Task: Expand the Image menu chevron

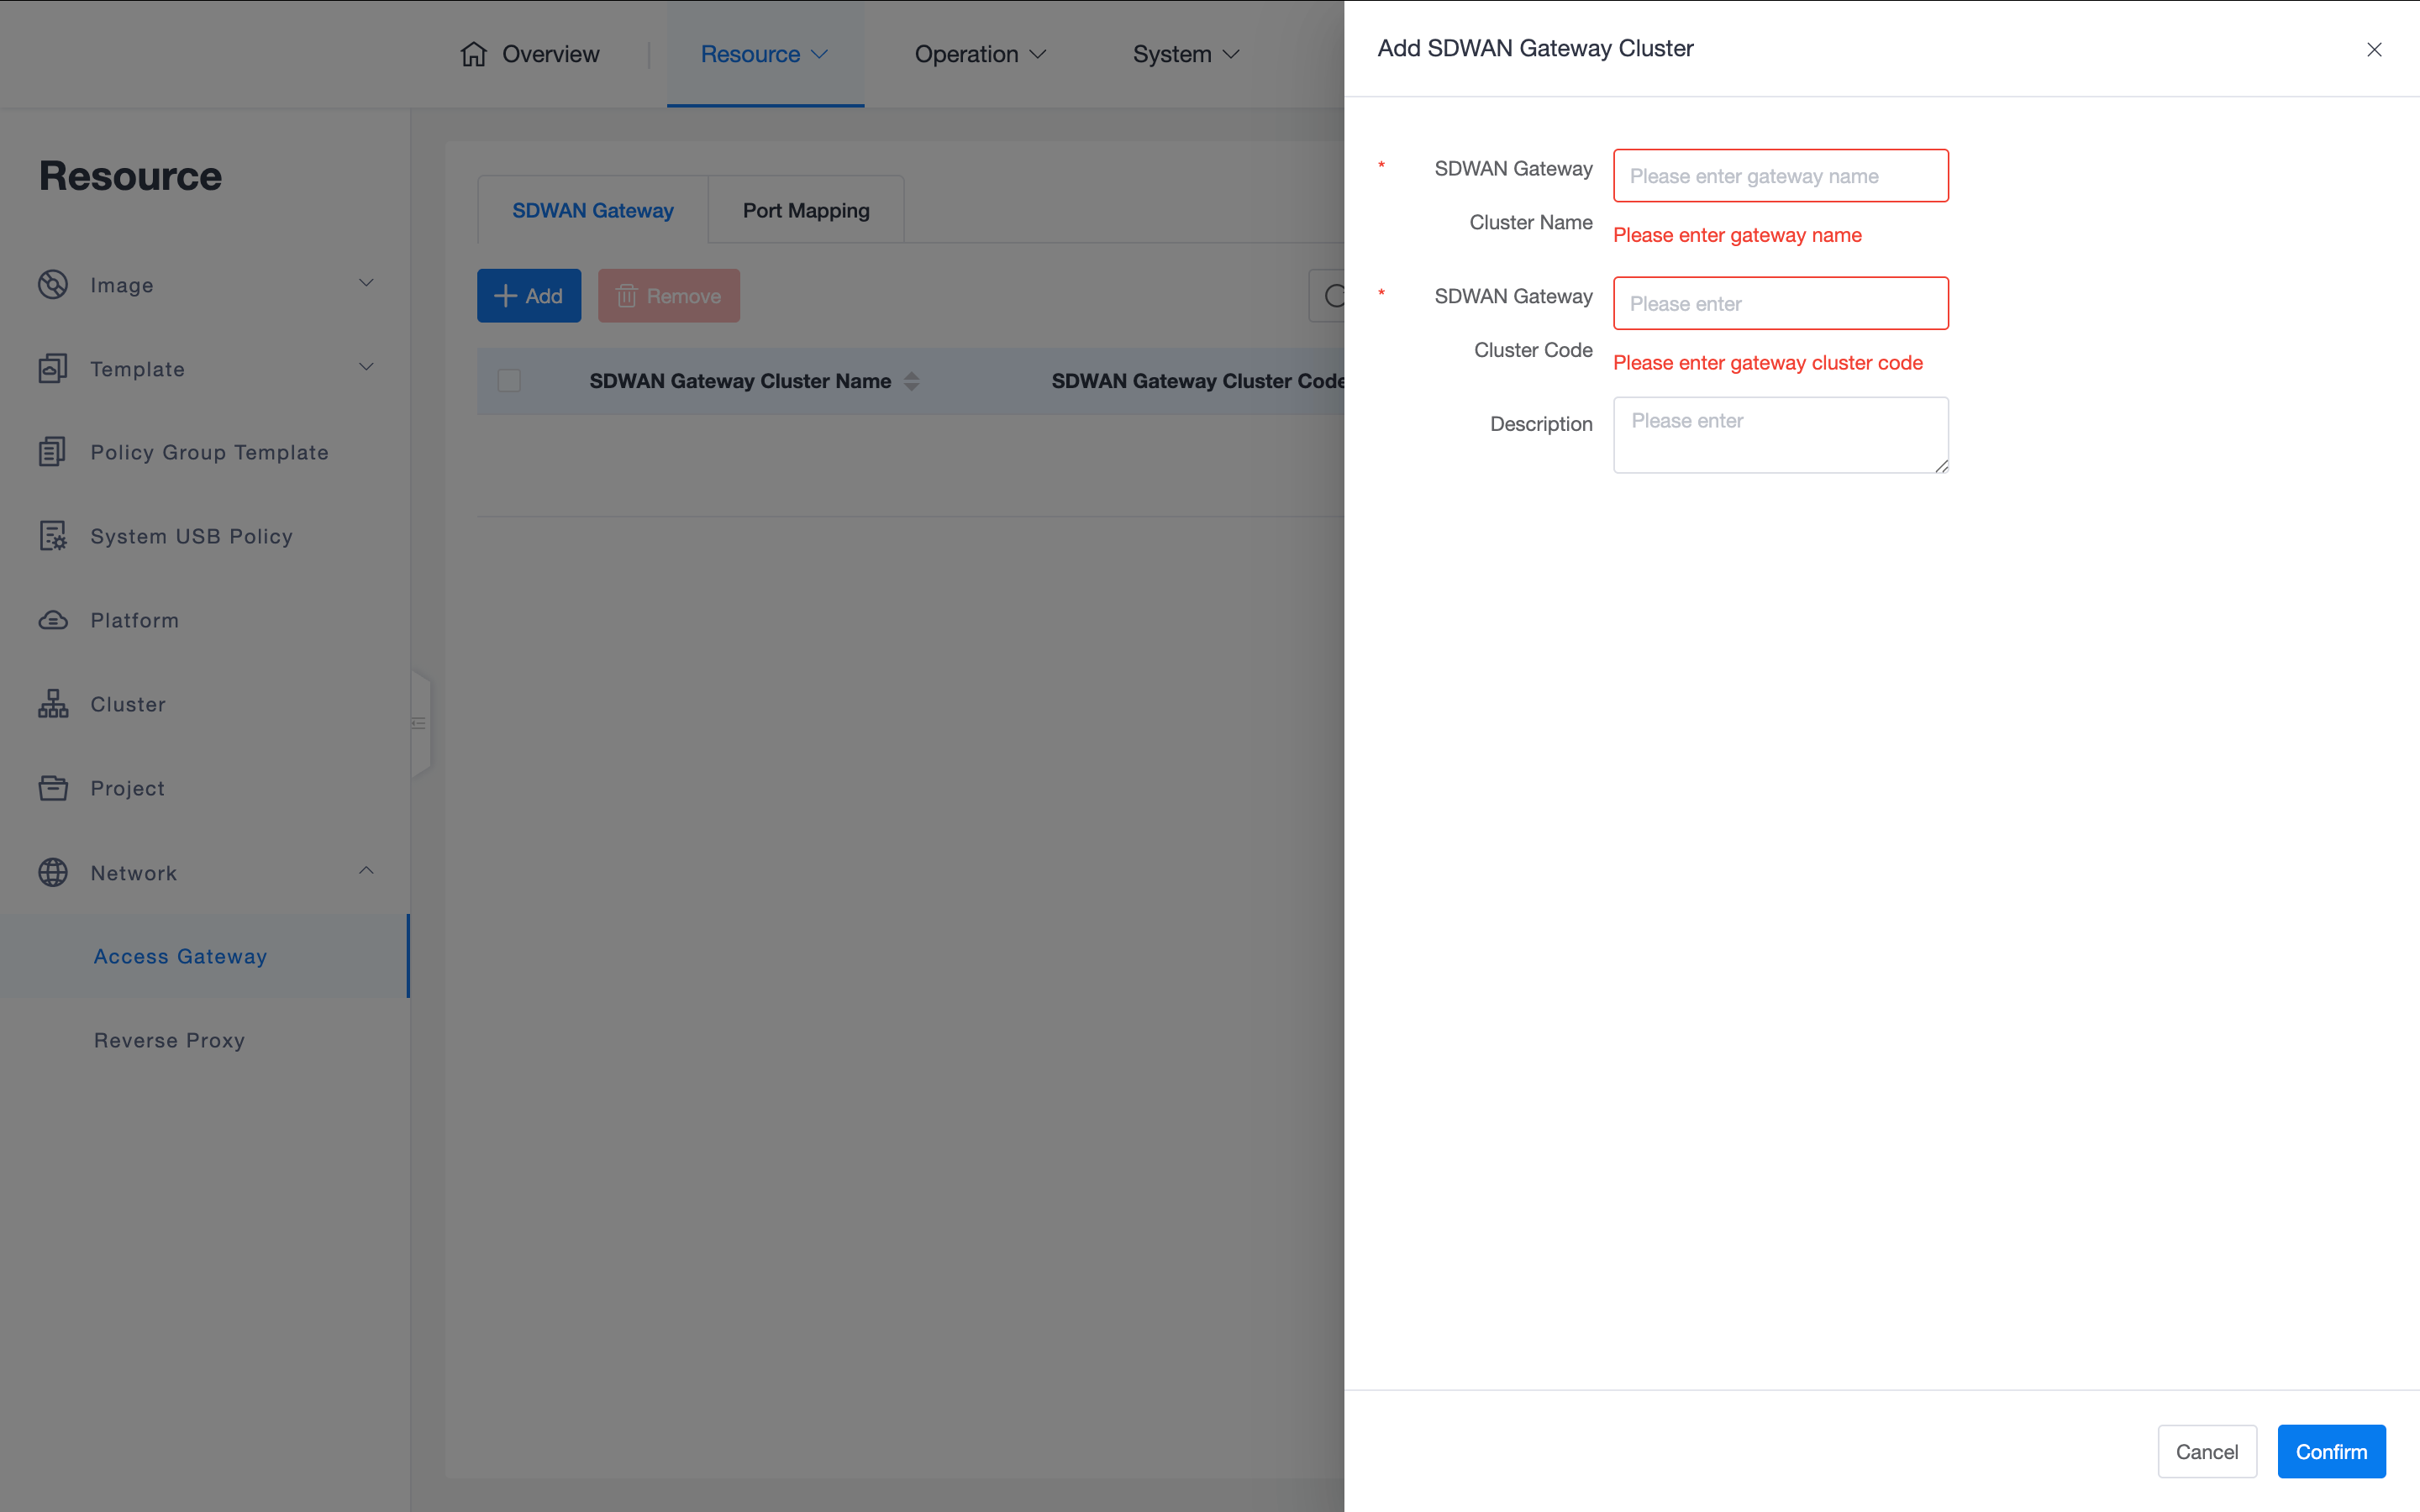Action: pyautogui.click(x=366, y=284)
